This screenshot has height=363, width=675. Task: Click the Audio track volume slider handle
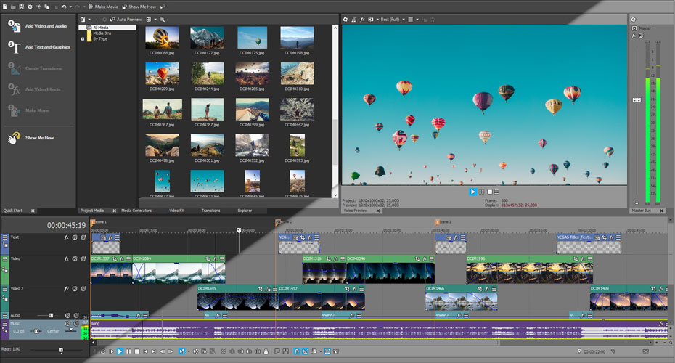pos(51,316)
